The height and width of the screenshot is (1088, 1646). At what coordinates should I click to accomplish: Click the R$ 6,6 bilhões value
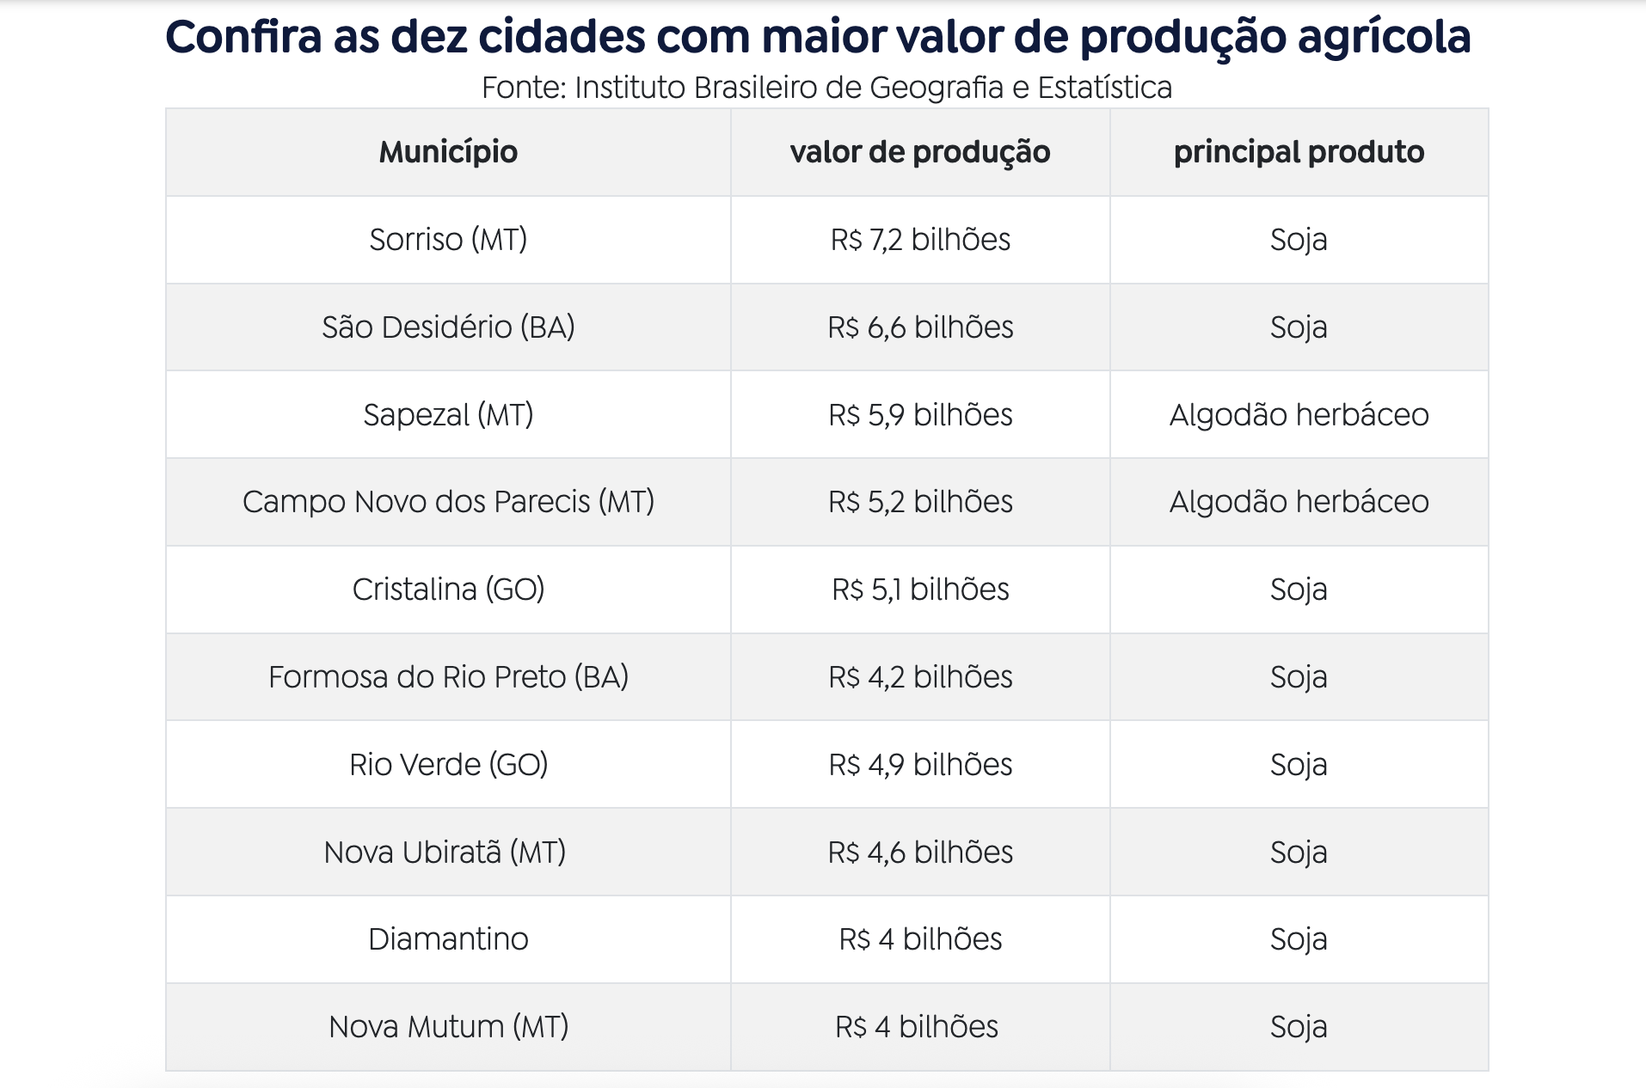click(x=920, y=327)
